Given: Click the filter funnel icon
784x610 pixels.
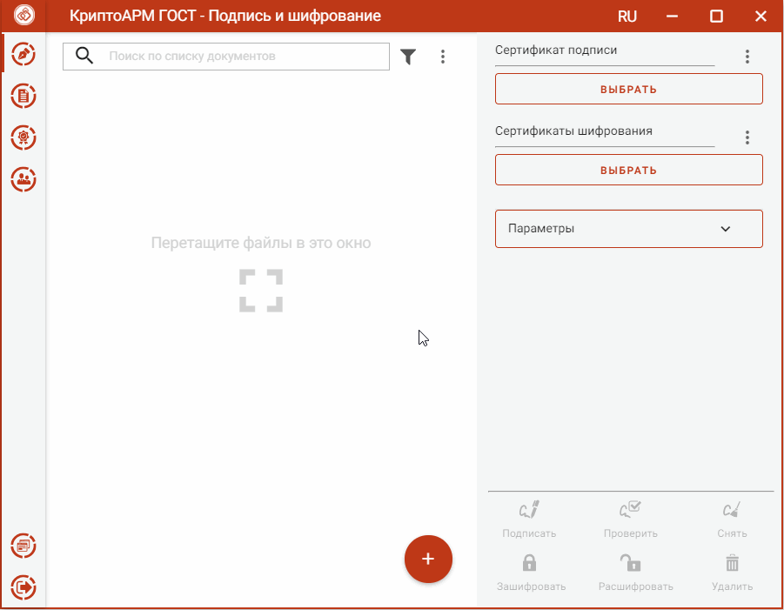Looking at the screenshot, I should 408,57.
